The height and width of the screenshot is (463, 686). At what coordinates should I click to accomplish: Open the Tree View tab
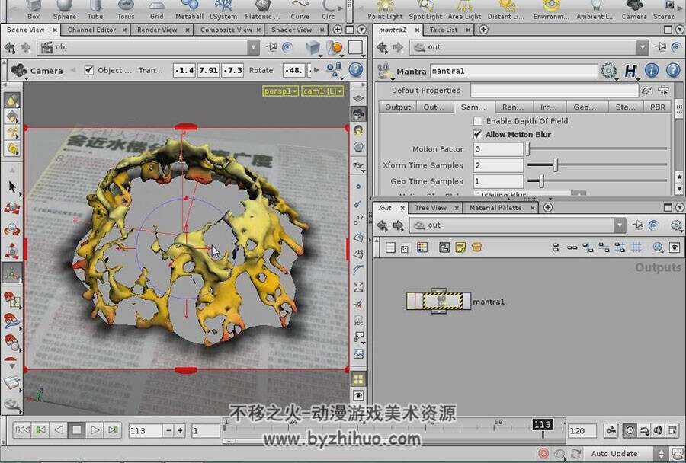[431, 208]
